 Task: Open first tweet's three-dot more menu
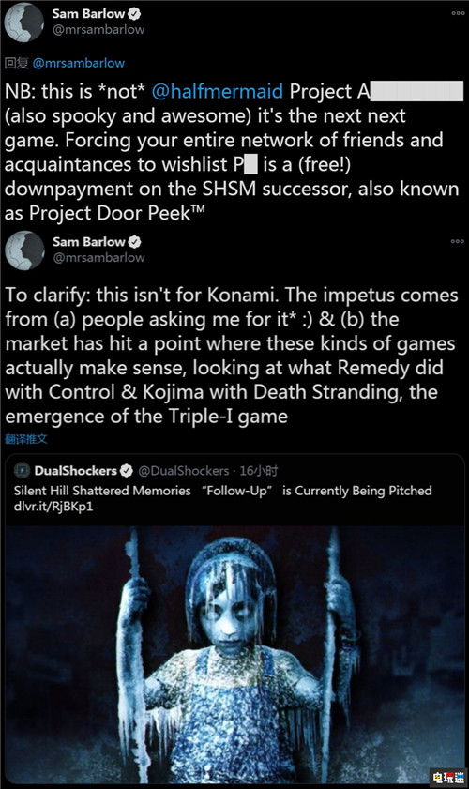point(458,13)
